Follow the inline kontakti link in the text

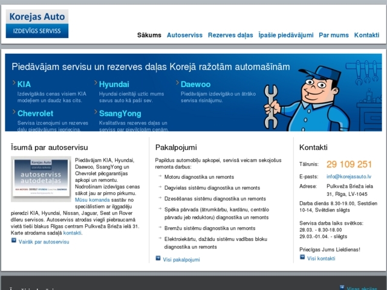72,233
